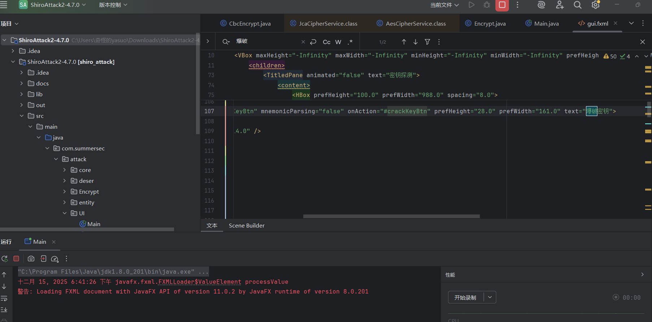Enable regex search option
Screen dimensions: 652x322
pyautogui.click(x=350, y=42)
